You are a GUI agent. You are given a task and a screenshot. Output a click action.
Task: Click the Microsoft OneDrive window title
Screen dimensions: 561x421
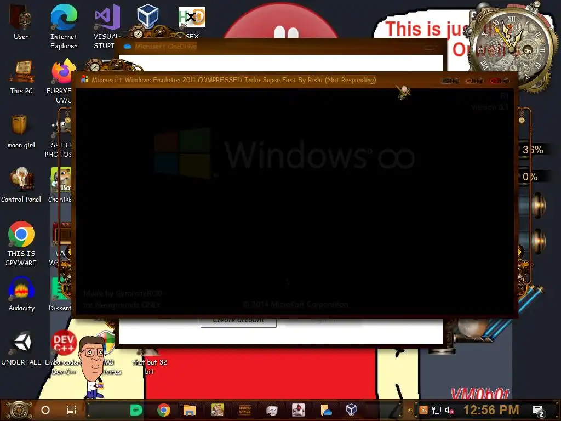(x=165, y=47)
